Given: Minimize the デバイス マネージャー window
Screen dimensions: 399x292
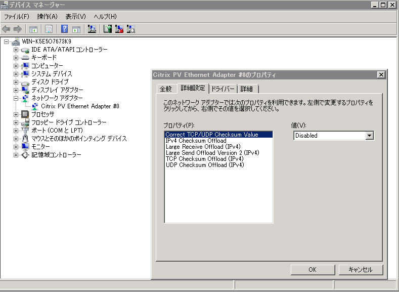Looking at the screenshot, I should coord(375,5).
